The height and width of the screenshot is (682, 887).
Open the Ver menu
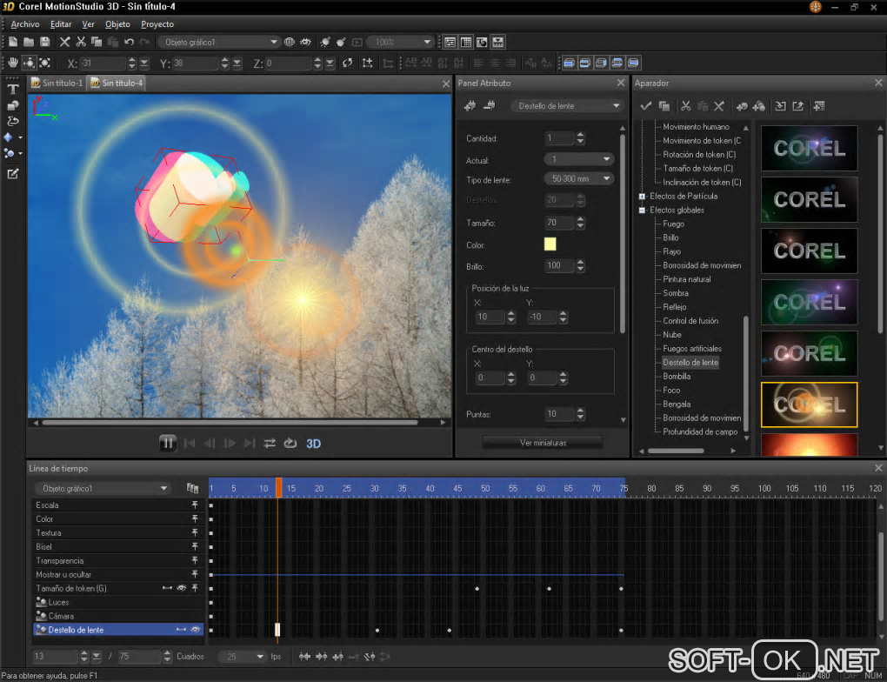pyautogui.click(x=88, y=24)
